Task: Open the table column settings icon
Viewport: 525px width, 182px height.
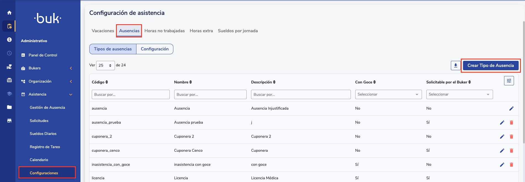Action: click(509, 81)
